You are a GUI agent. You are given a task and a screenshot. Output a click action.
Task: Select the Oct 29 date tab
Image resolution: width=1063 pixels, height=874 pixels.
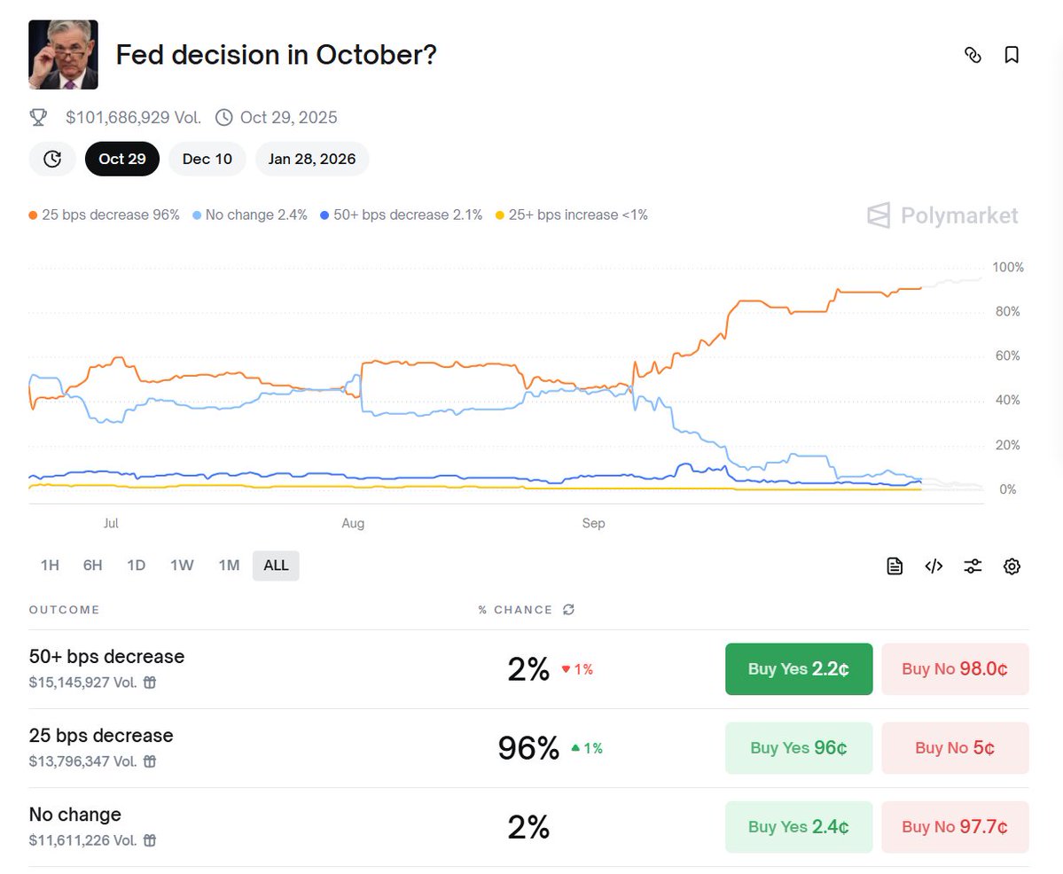tap(122, 159)
